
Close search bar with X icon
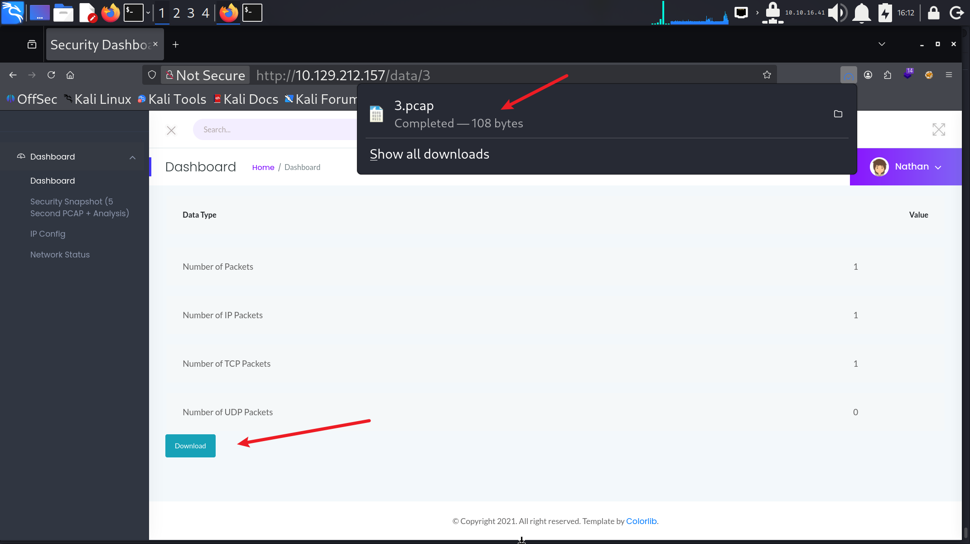tap(171, 131)
